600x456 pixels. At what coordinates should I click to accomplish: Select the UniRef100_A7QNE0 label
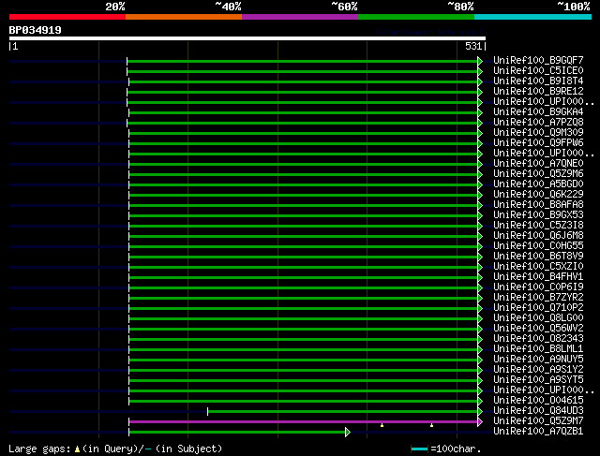pyautogui.click(x=538, y=164)
